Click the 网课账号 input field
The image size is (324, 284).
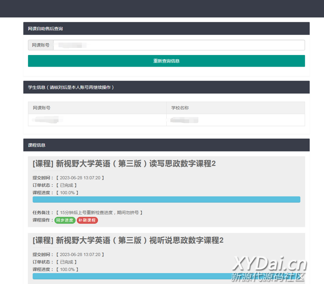click(x=179, y=45)
